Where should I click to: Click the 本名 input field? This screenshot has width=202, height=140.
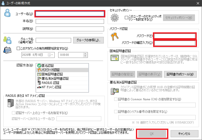70,21
